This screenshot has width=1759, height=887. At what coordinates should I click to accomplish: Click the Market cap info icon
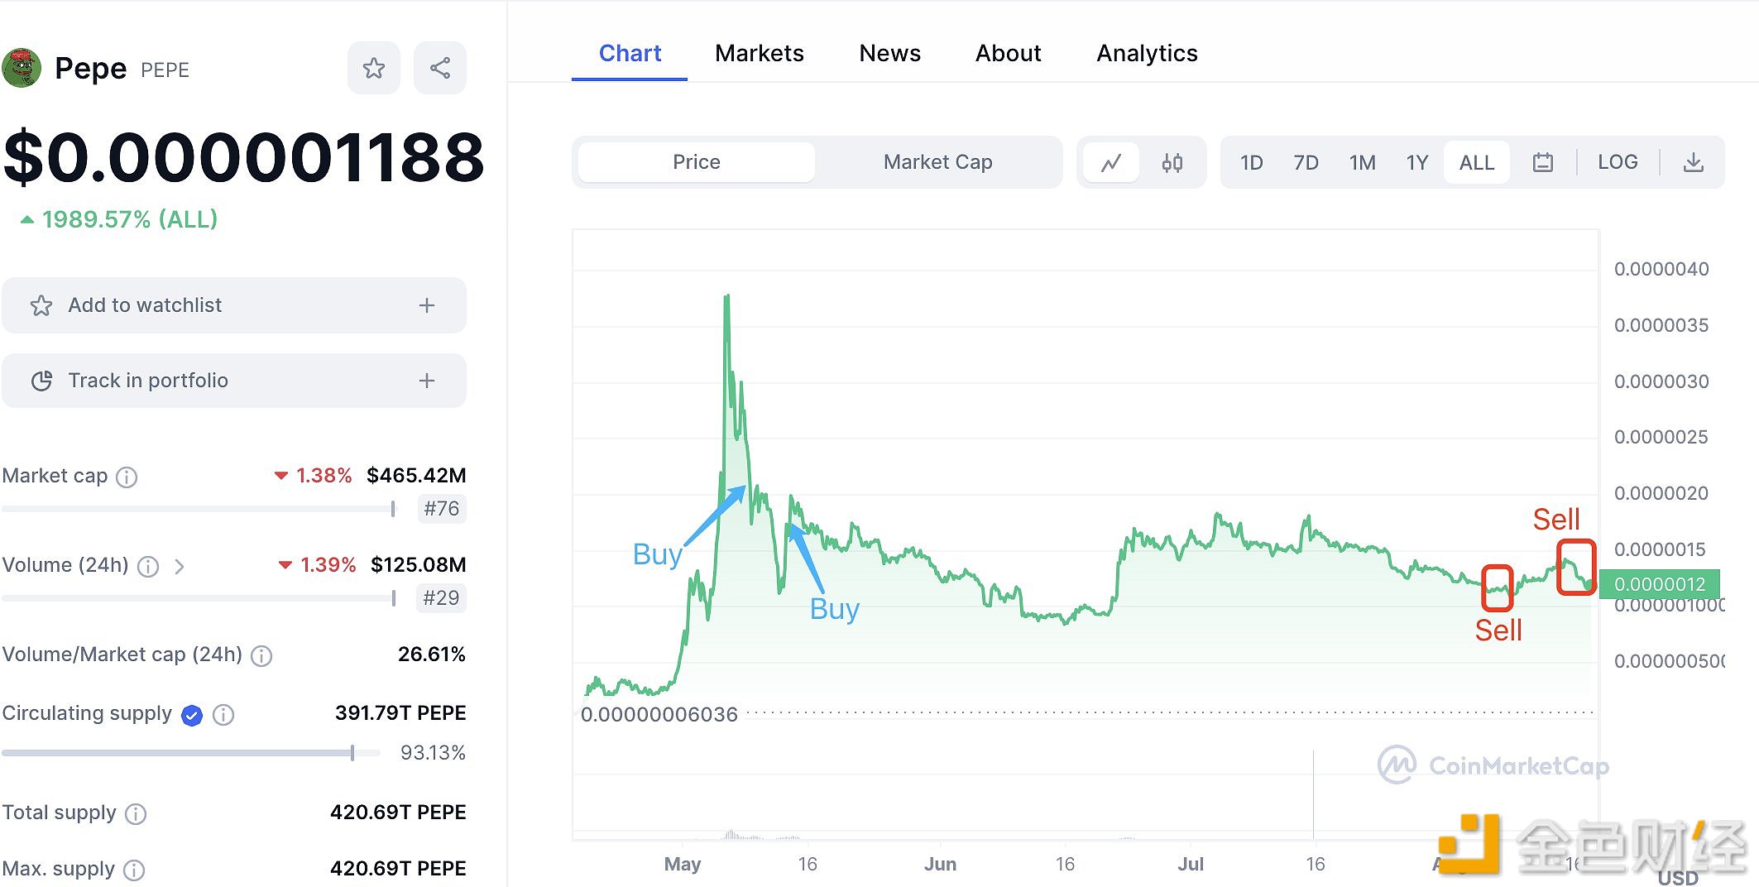(x=127, y=477)
